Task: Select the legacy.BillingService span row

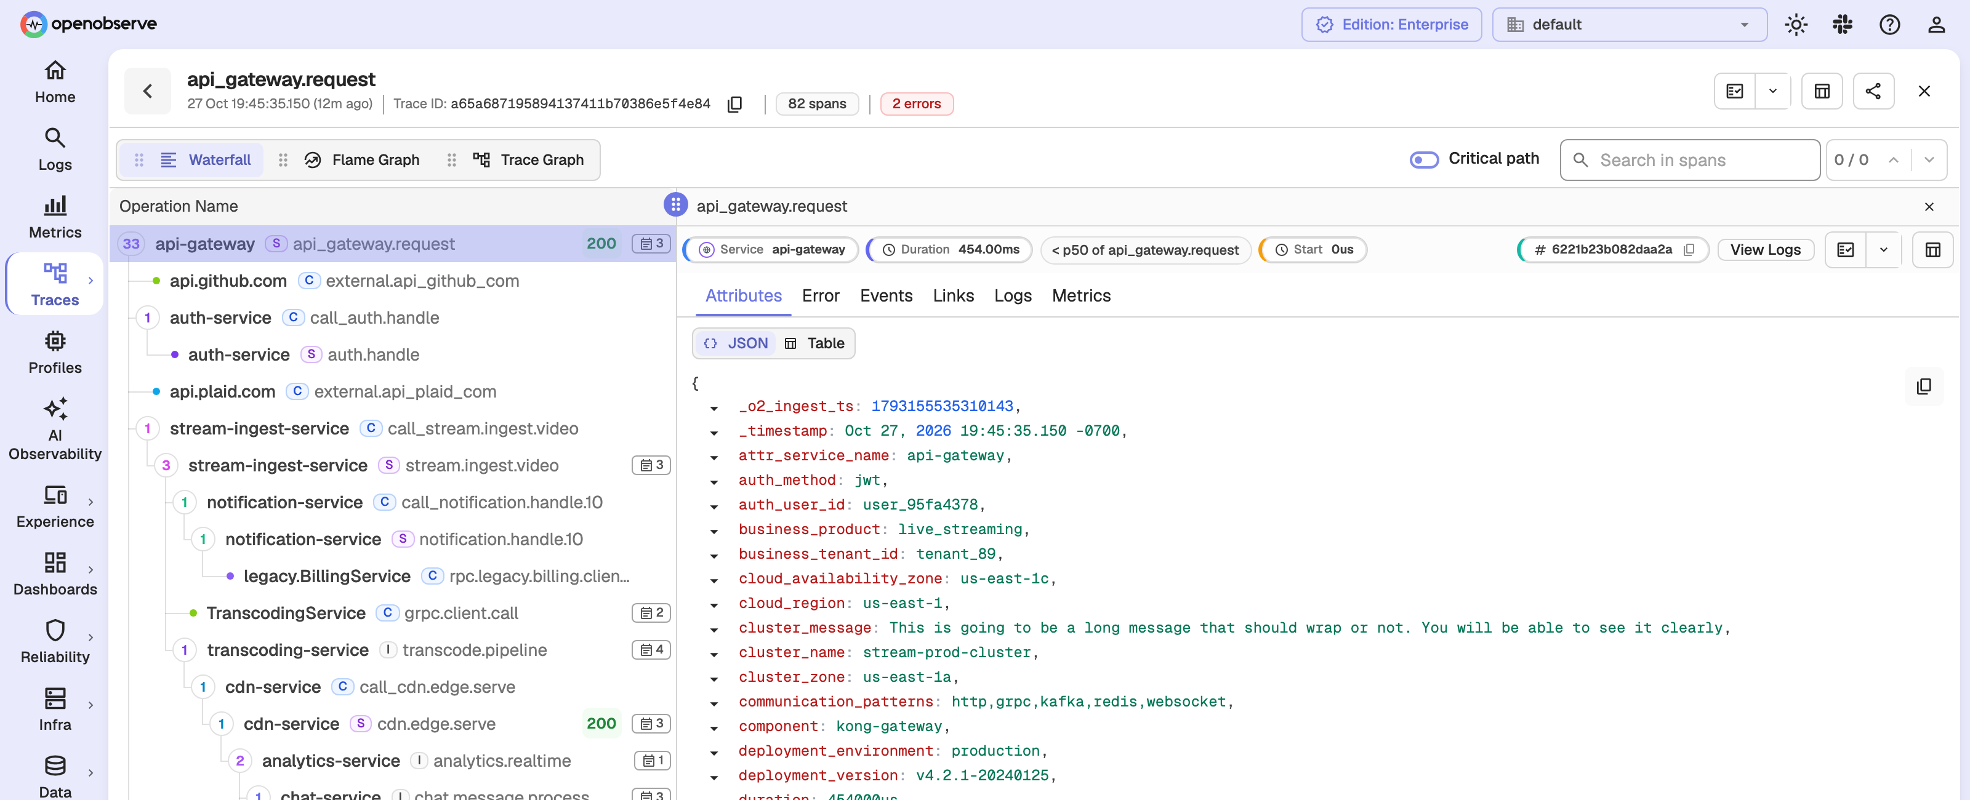Action: [393, 576]
